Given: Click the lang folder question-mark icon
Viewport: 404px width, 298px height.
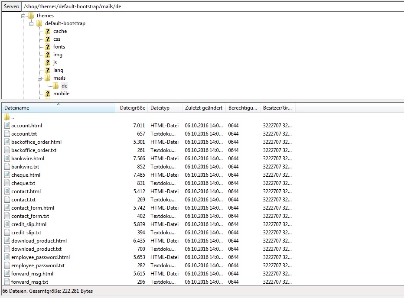Looking at the screenshot, I should (x=47, y=70).
